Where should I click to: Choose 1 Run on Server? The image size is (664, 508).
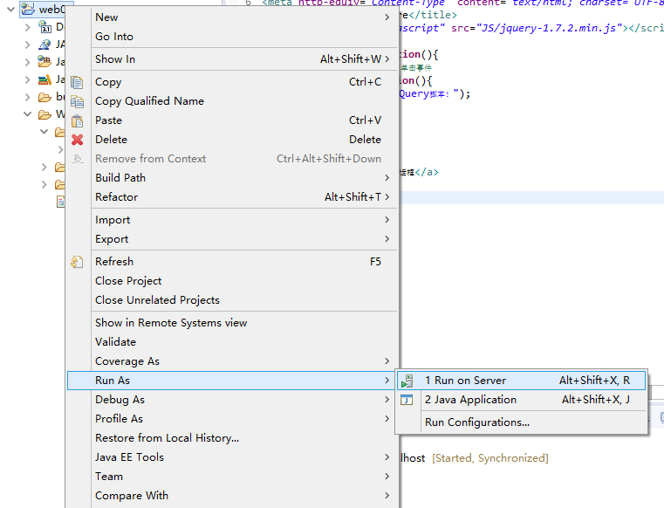[x=521, y=381]
